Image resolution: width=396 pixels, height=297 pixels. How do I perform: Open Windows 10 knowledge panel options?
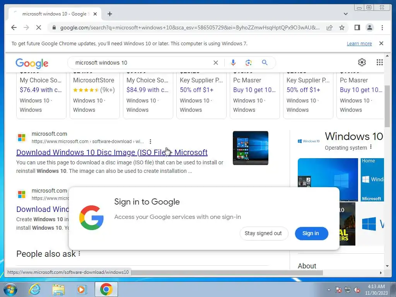pos(371,147)
